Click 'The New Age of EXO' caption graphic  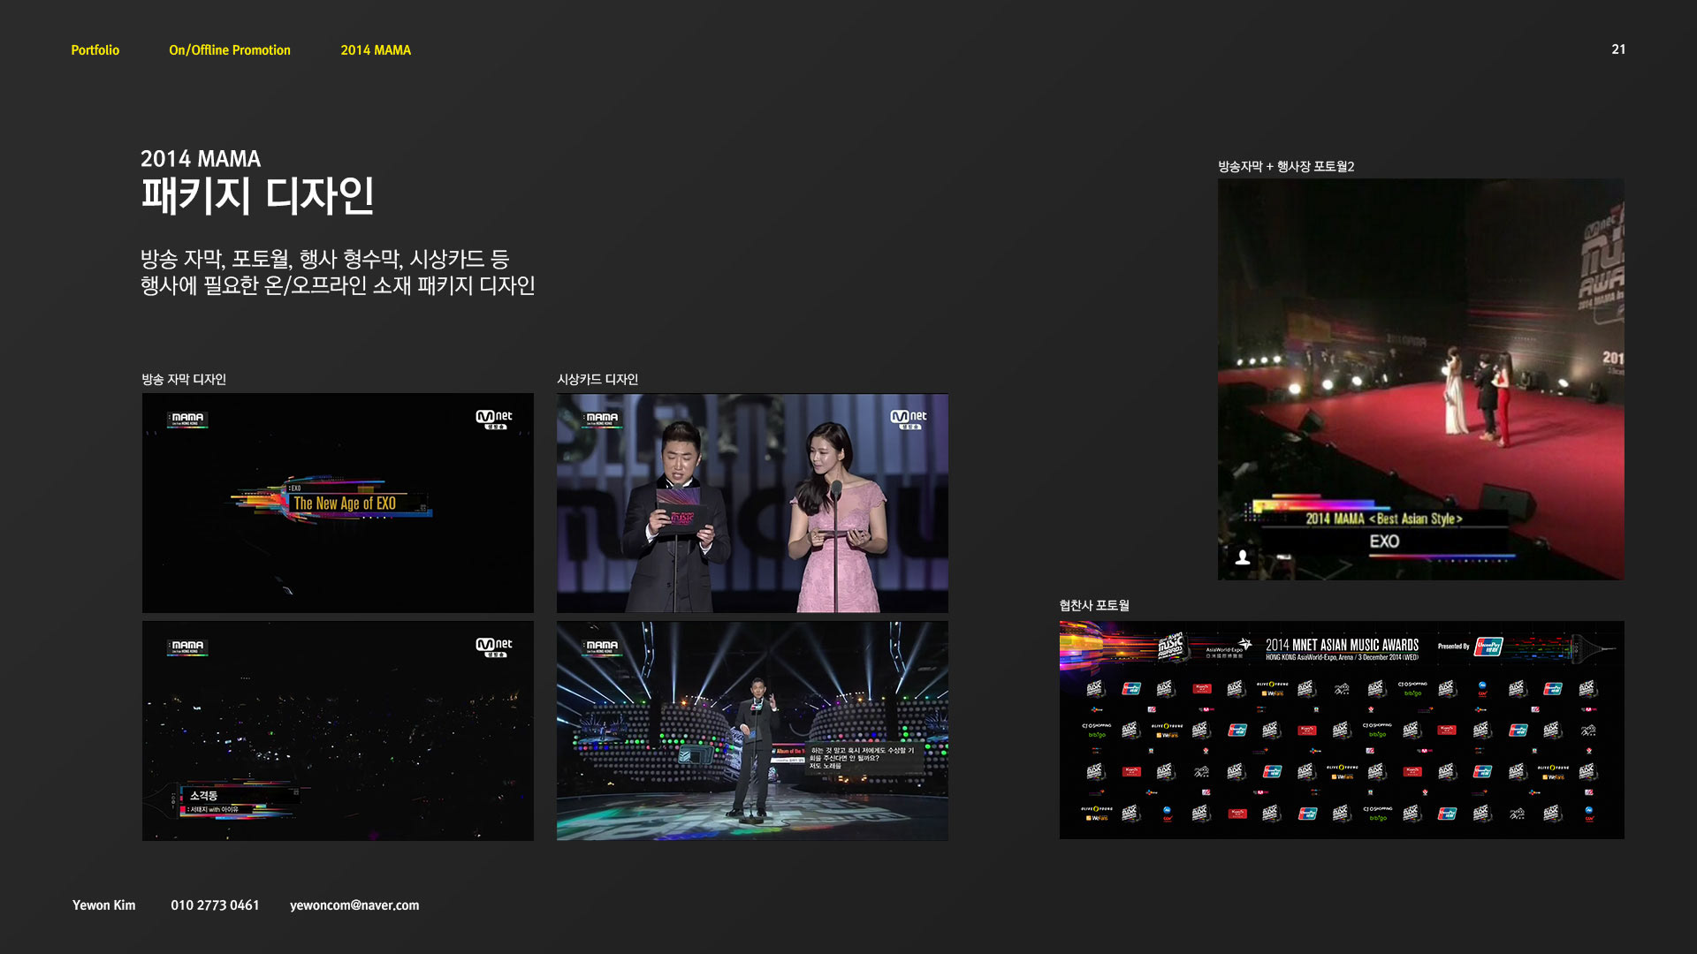pos(345,503)
